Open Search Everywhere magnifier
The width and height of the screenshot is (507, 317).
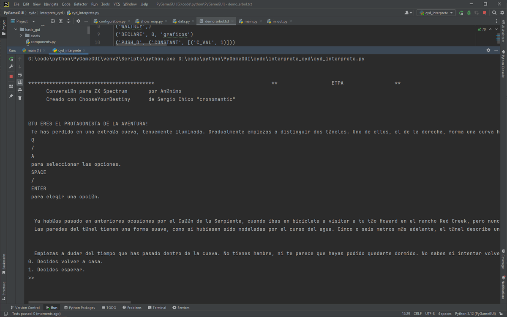[494, 13]
